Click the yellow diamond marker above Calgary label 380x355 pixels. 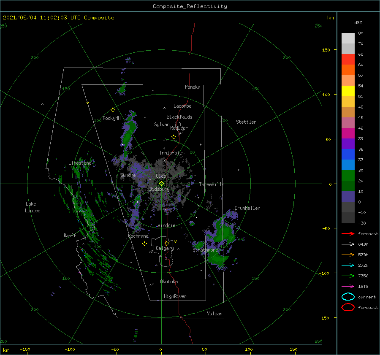(x=167, y=243)
